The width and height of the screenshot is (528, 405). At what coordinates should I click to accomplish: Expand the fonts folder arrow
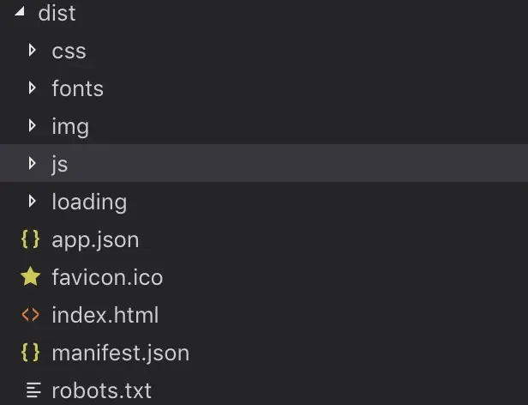pos(33,88)
